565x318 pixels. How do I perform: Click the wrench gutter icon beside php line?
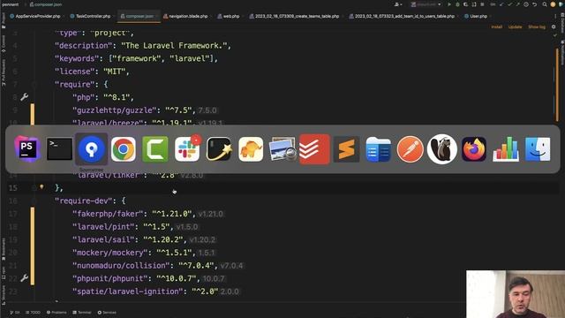[25, 97]
